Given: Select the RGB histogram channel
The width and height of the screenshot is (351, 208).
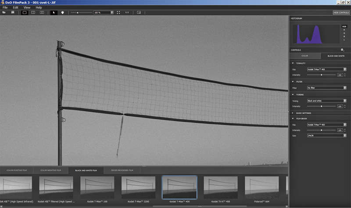Looking at the screenshot, I should 344,26.
